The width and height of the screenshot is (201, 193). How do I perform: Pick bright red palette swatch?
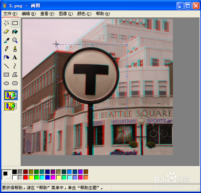26,177
